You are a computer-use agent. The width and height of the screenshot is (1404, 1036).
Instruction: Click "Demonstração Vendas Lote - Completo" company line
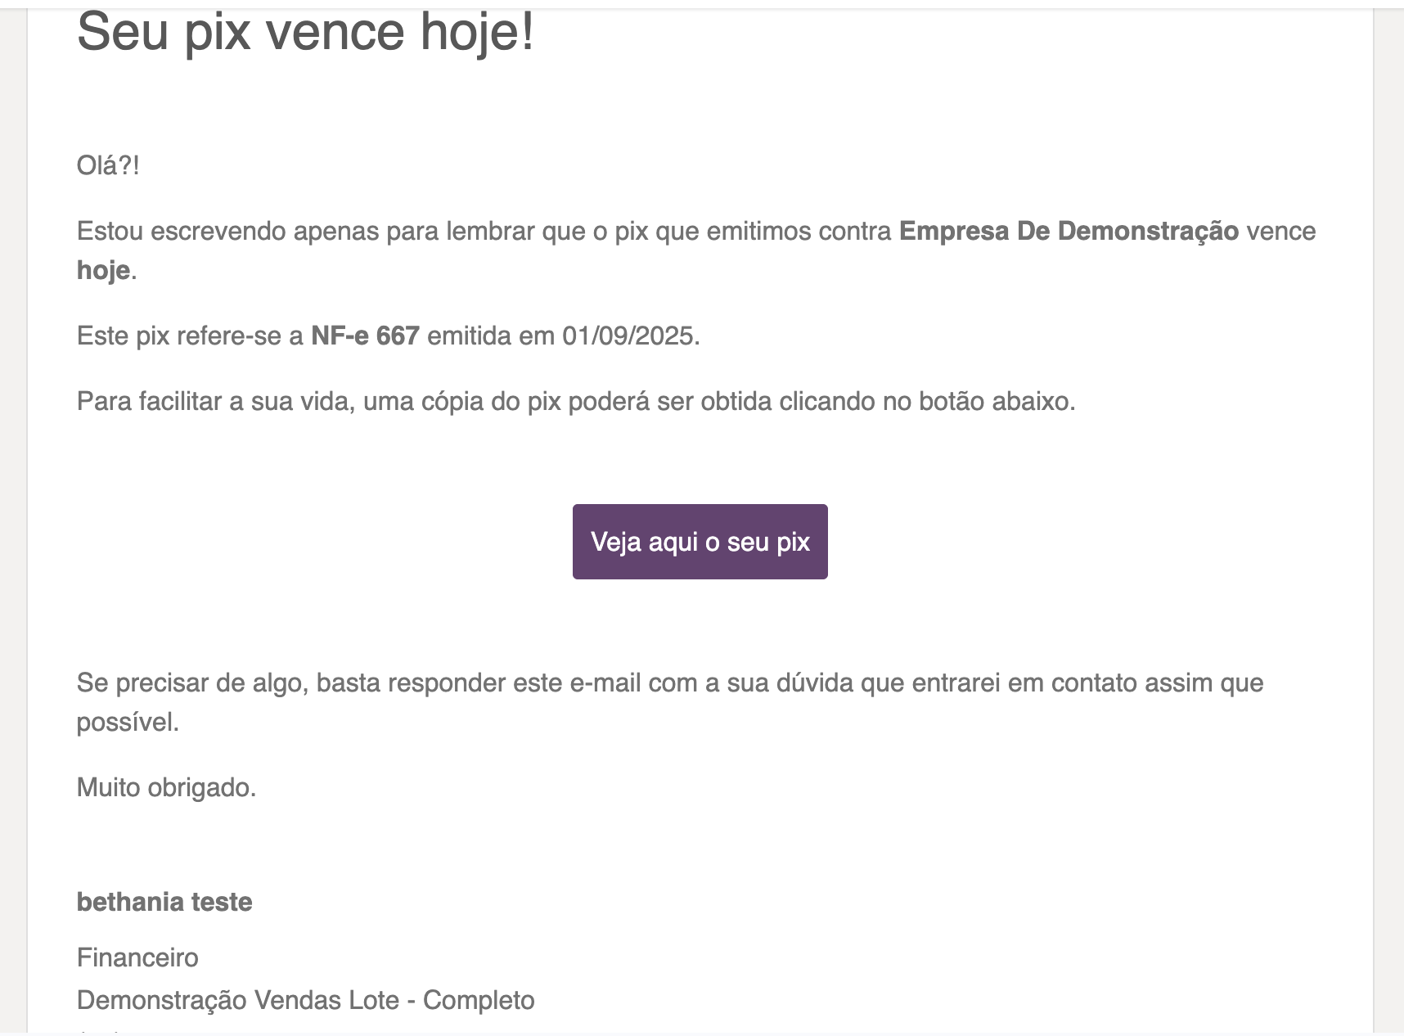(x=305, y=1000)
